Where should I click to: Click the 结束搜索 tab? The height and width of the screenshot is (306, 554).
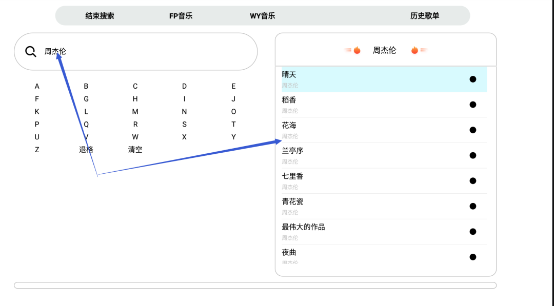[x=100, y=16]
